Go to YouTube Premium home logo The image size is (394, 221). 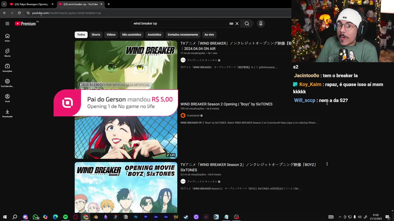(x=25, y=24)
